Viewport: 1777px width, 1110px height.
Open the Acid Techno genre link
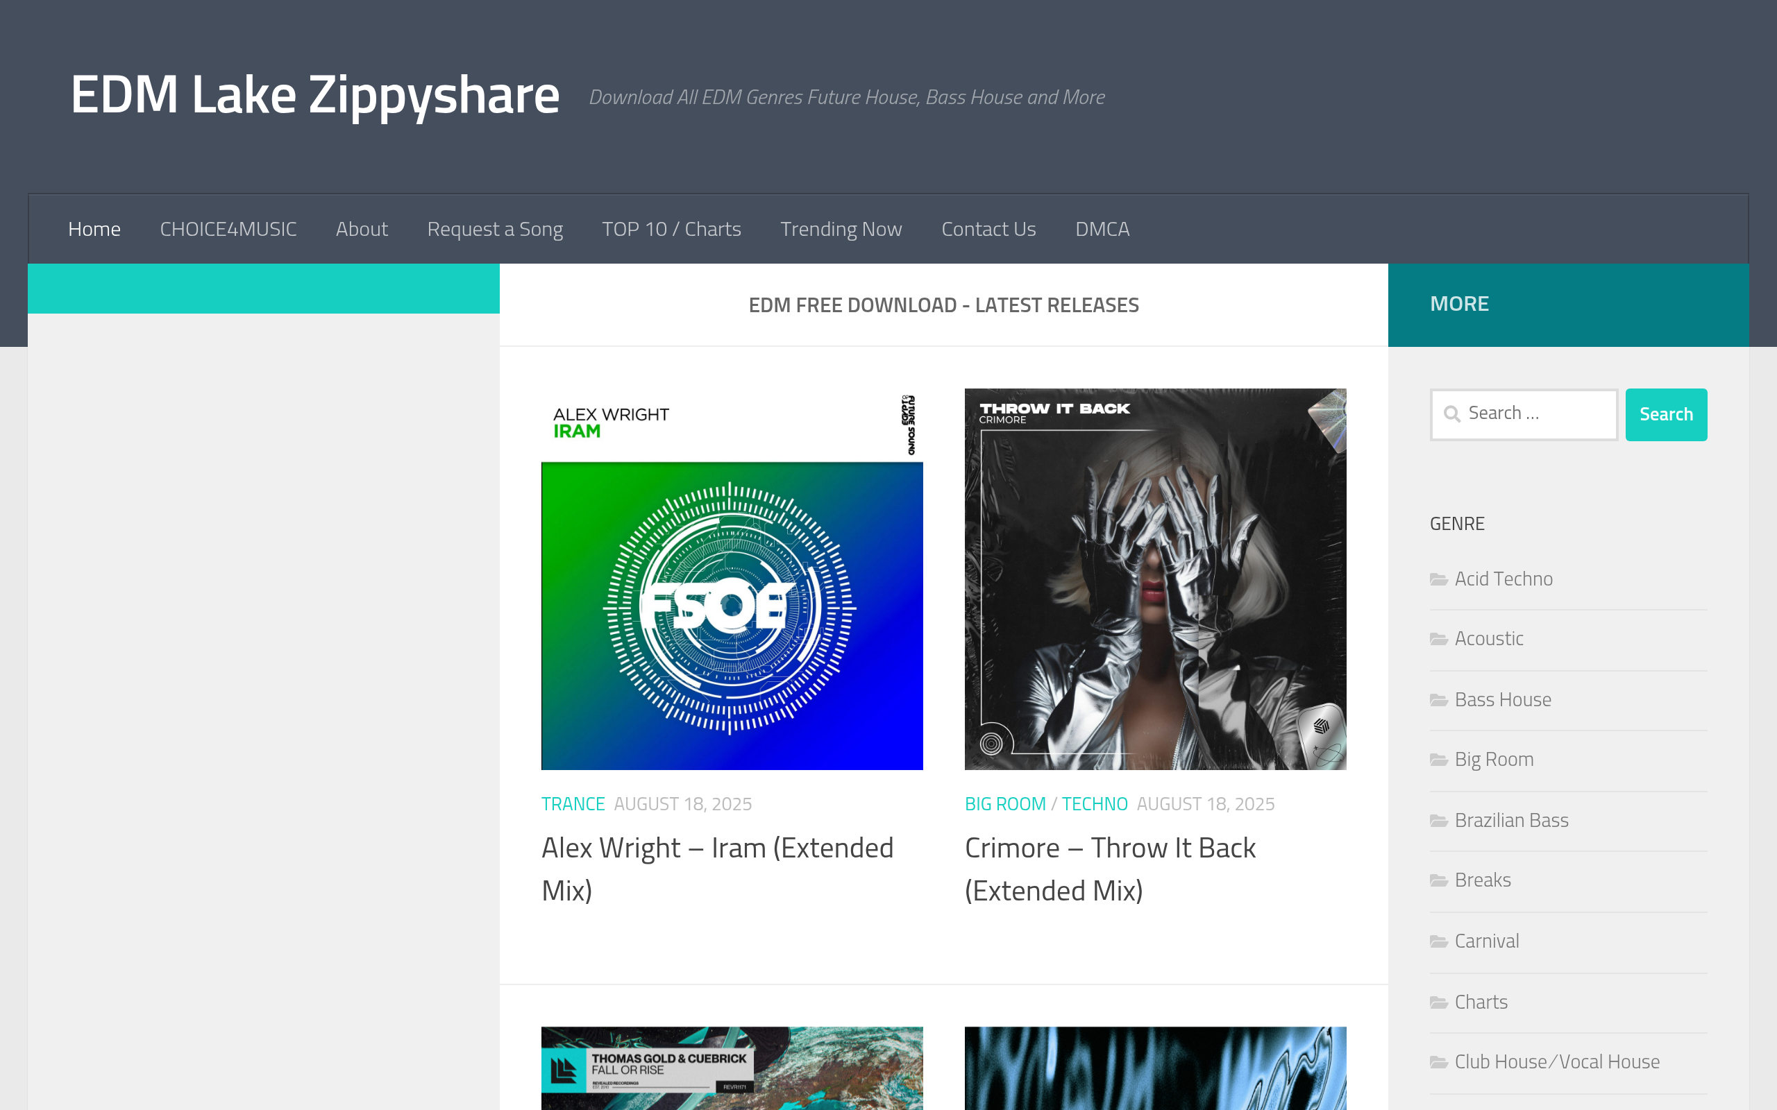pos(1503,579)
